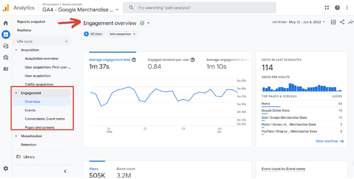
Task: Click Event count by Event name heading
Action: click(283, 169)
